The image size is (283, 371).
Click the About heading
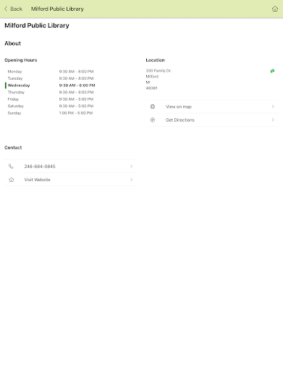click(12, 43)
